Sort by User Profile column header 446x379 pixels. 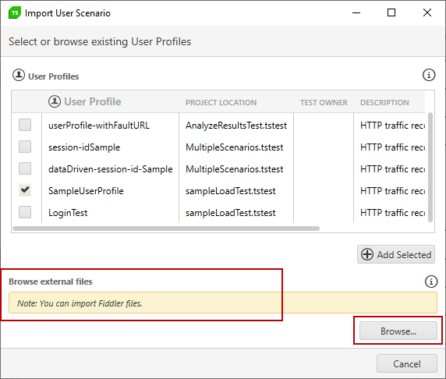(93, 101)
